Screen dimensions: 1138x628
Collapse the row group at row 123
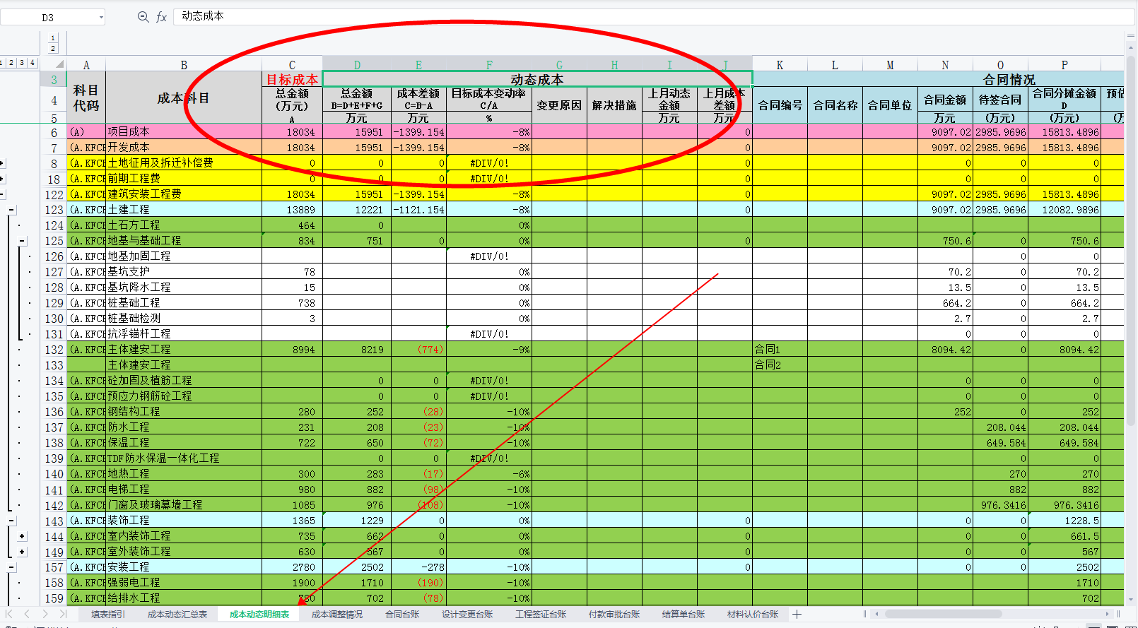tap(12, 210)
